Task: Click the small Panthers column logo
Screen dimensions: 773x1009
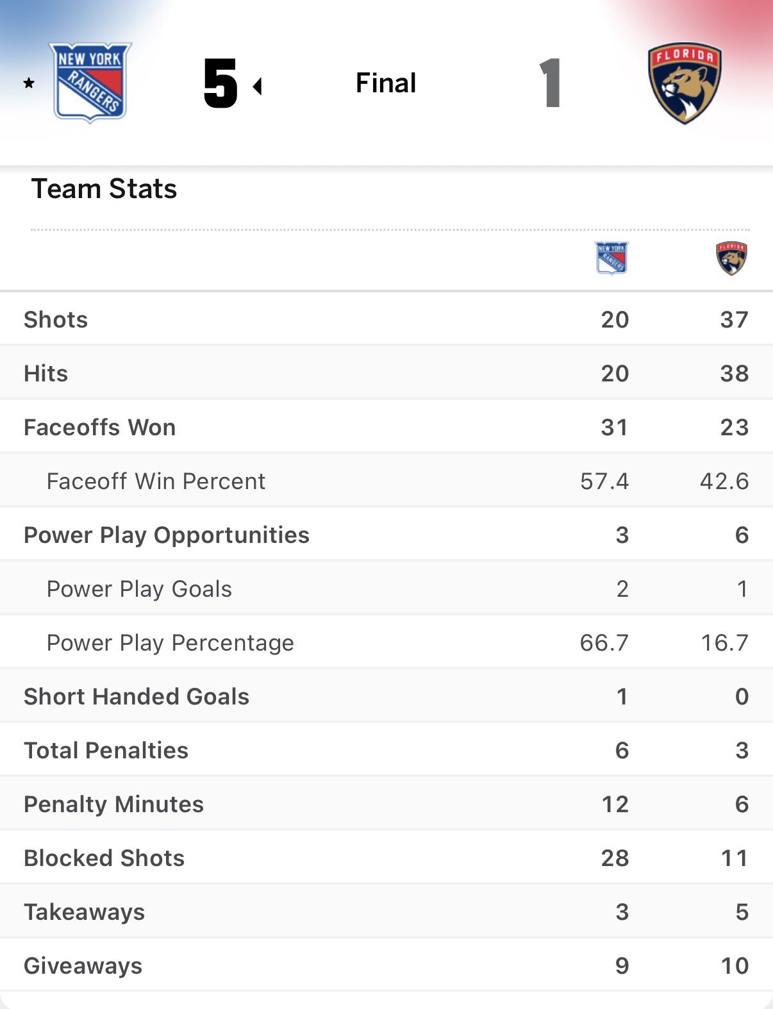Action: coord(731,258)
